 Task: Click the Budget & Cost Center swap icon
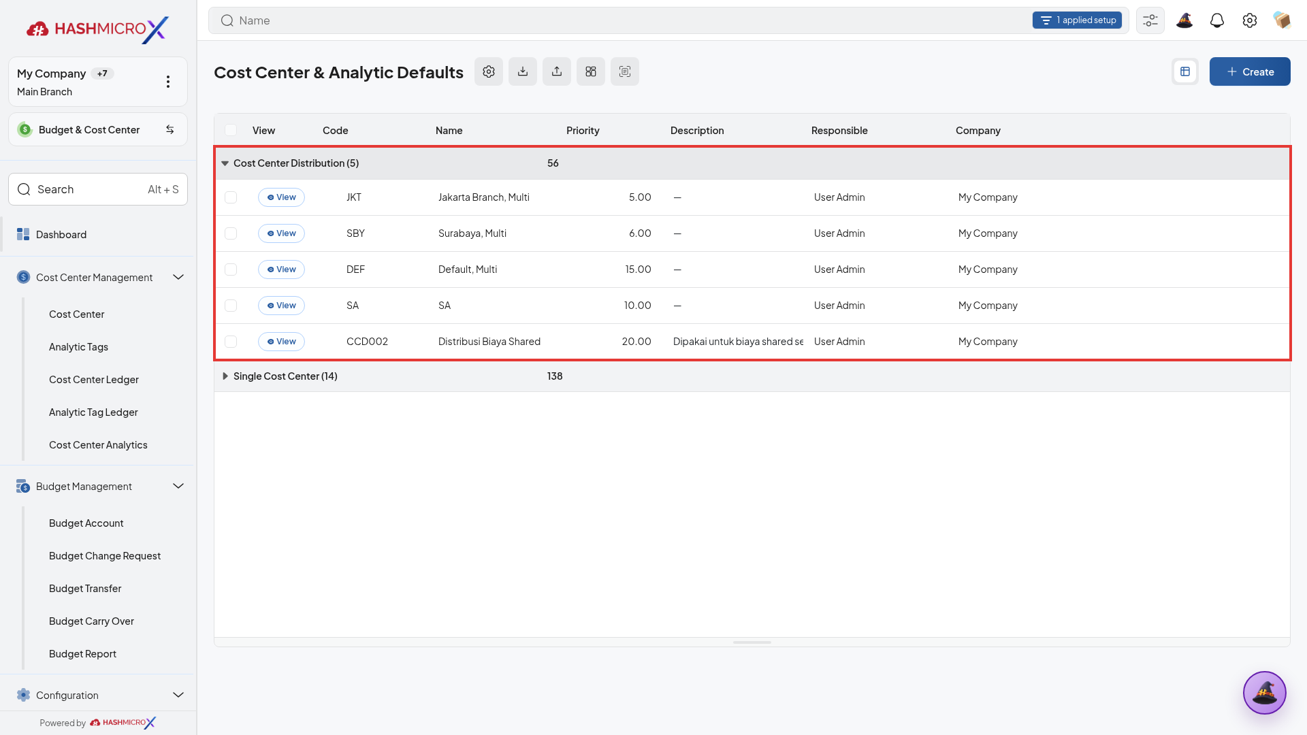170,129
